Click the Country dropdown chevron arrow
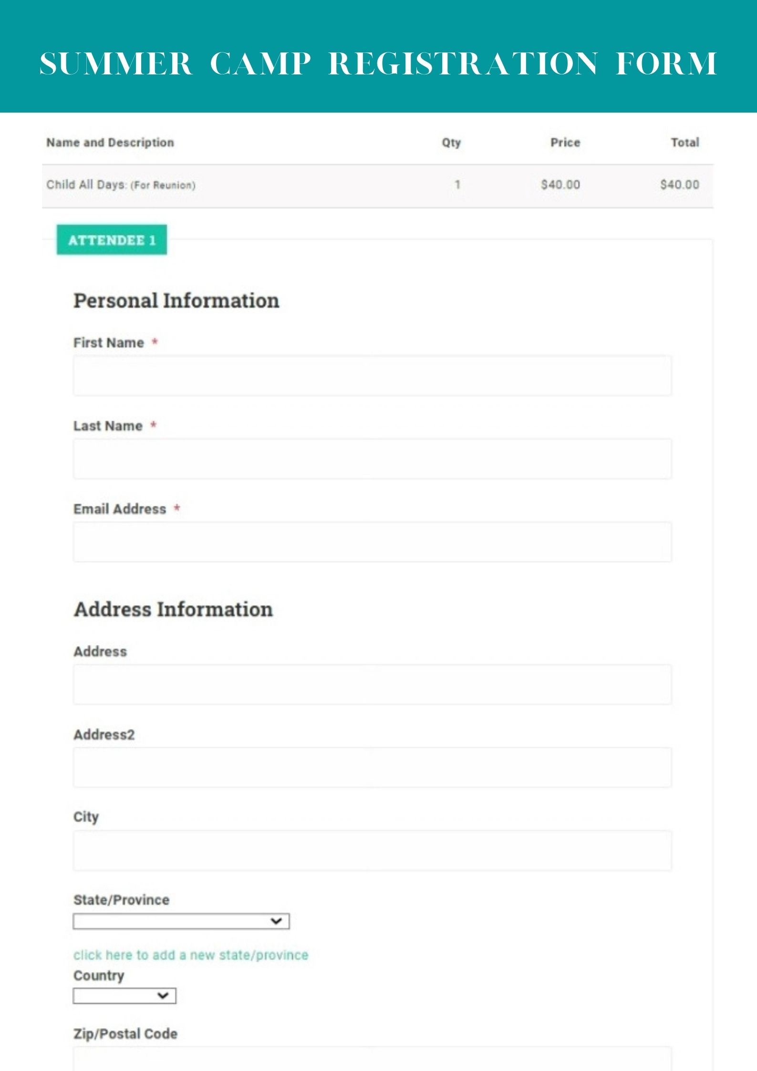The width and height of the screenshot is (757, 1071). point(163,996)
